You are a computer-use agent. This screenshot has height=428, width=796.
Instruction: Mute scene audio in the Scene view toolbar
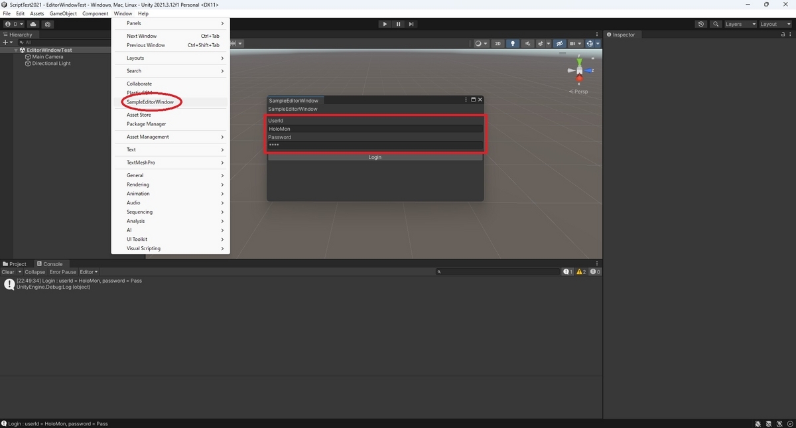point(528,43)
